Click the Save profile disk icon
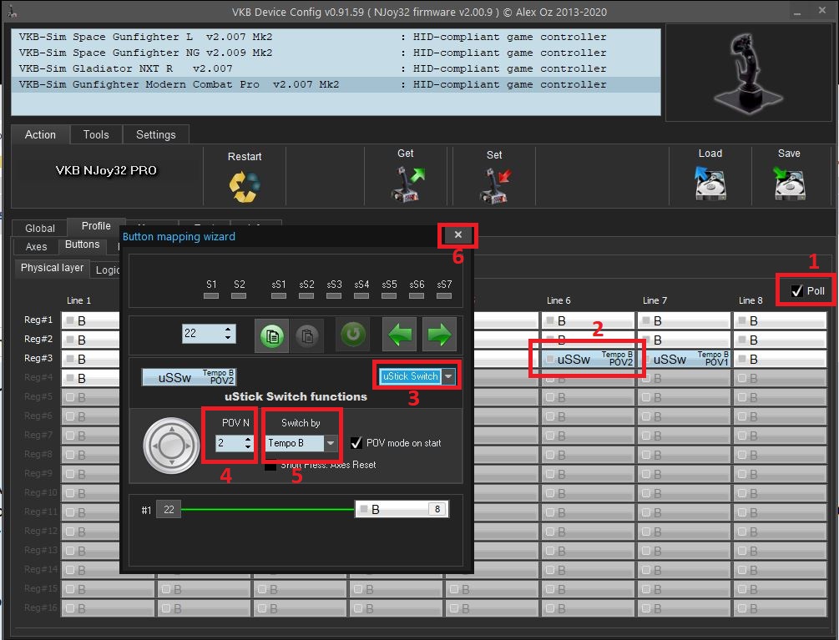839x640 pixels. coord(789,184)
